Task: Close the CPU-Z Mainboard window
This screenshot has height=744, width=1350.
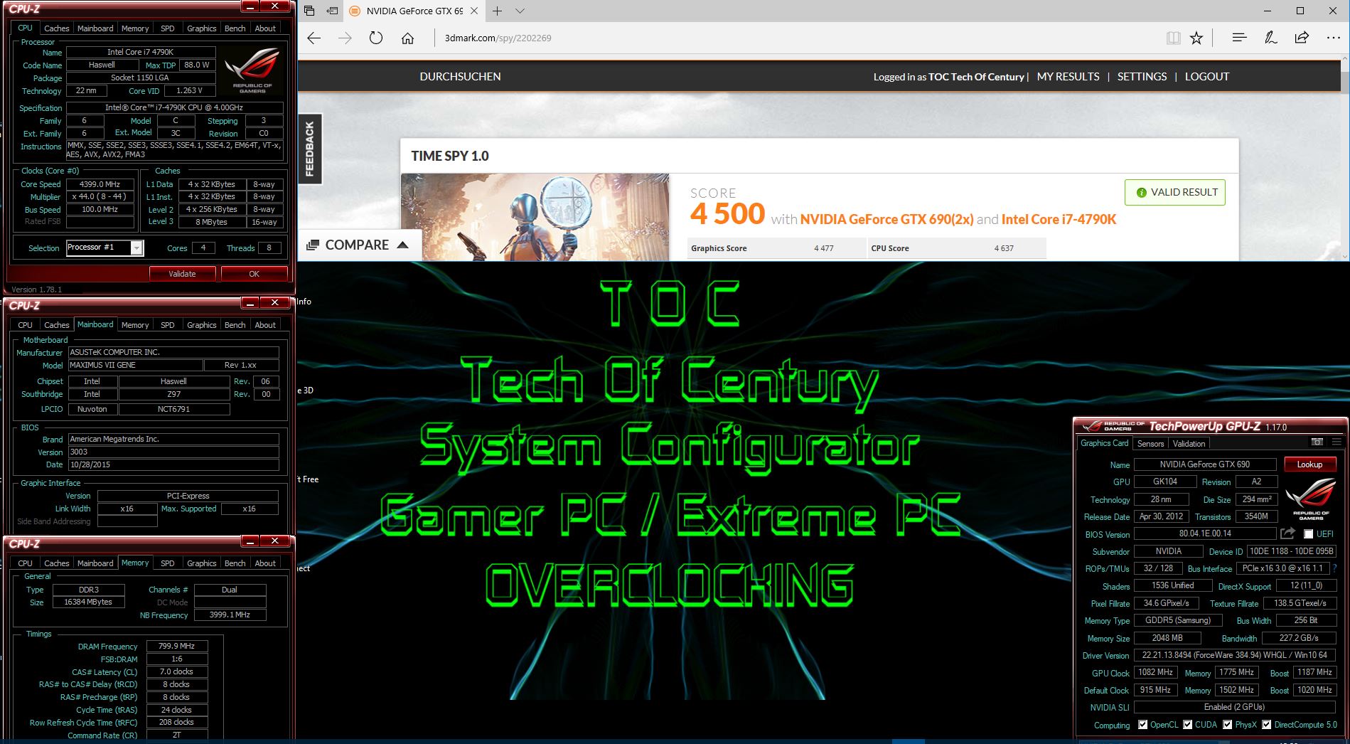Action: [x=274, y=303]
